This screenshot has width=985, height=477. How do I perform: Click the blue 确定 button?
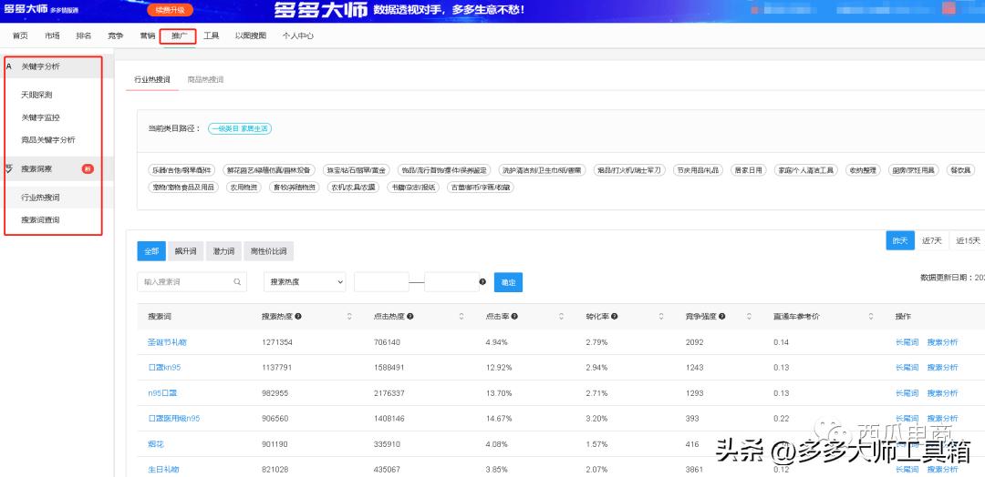(508, 282)
